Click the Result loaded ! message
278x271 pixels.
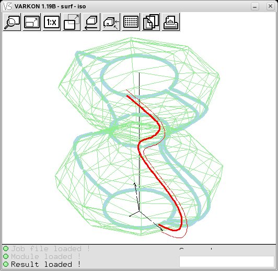(45, 264)
